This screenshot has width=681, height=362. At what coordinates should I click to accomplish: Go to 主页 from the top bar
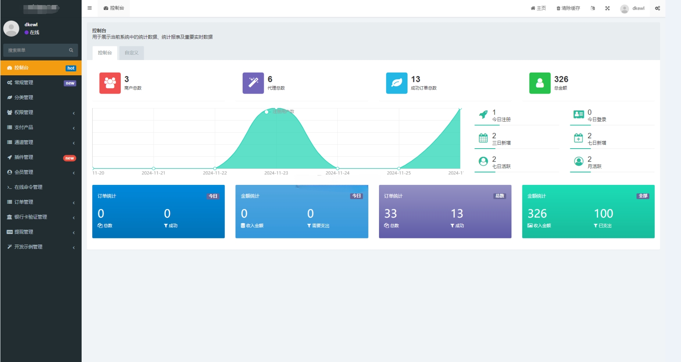click(538, 8)
